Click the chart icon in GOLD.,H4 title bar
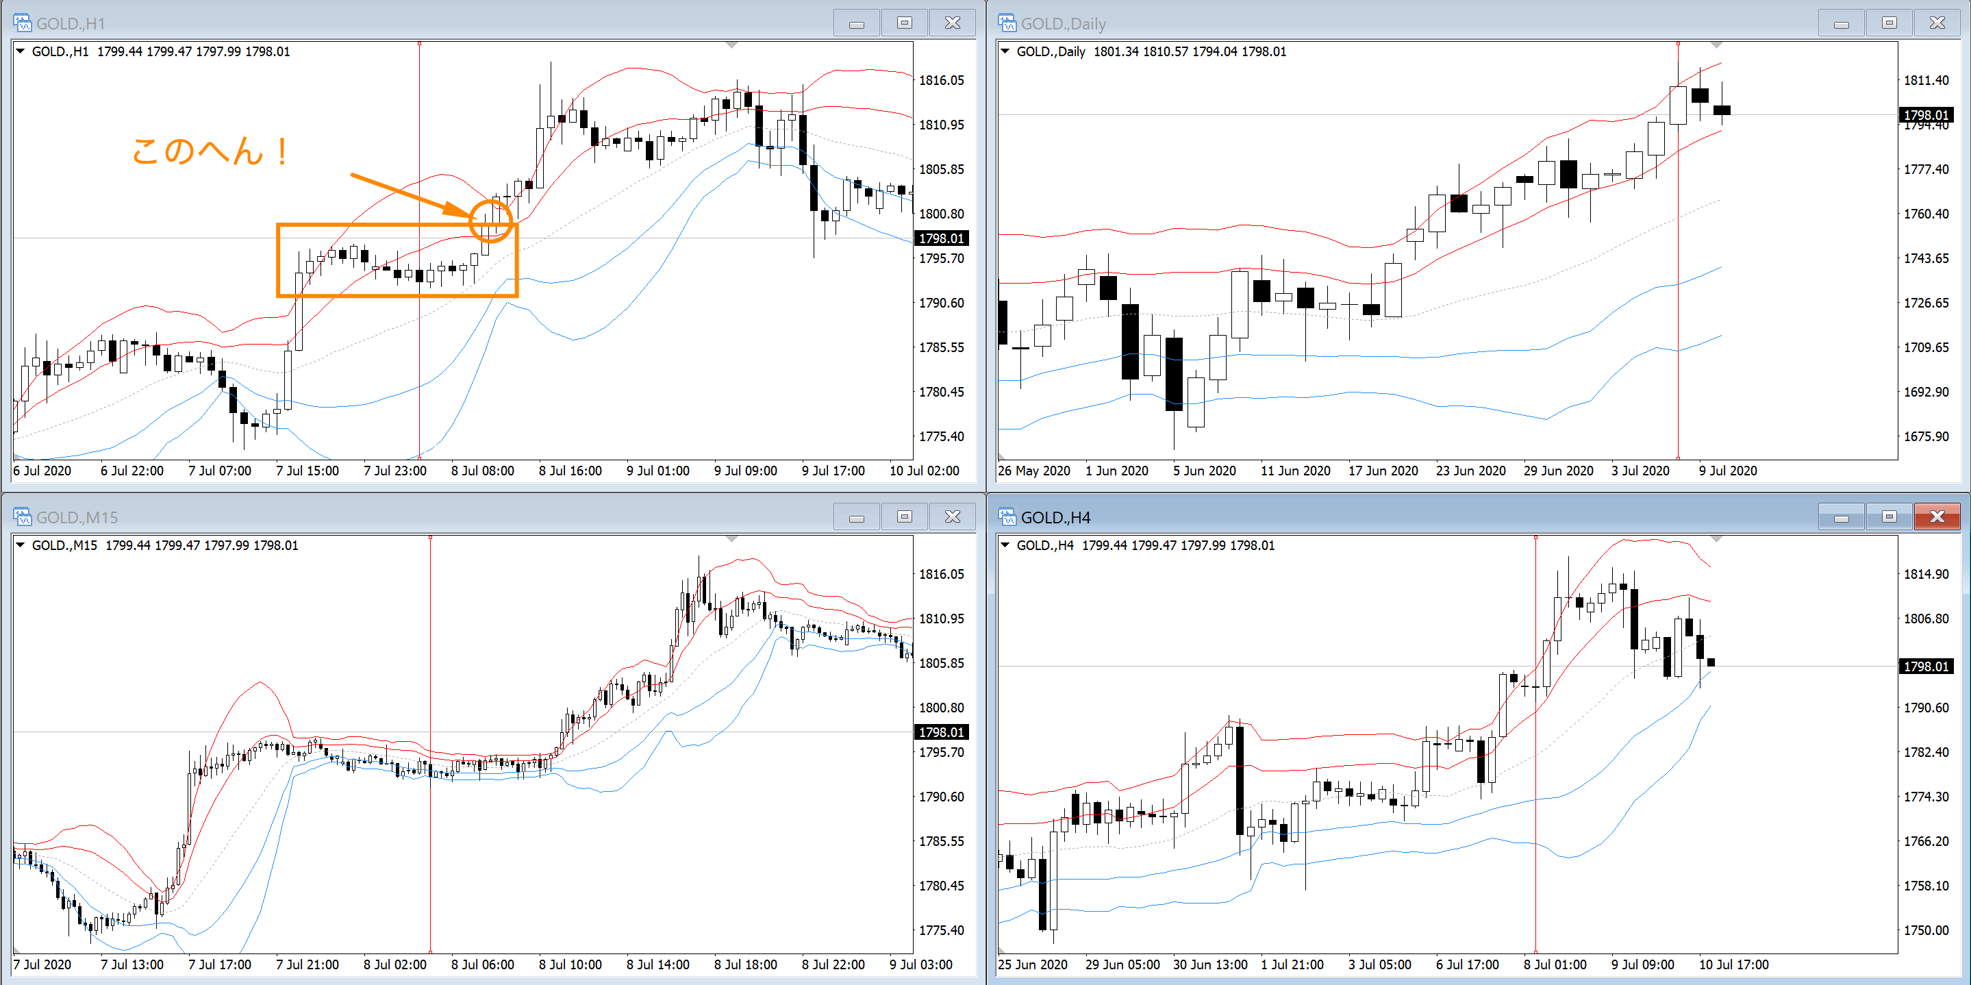Viewport: 1971px width, 985px height. click(x=1007, y=516)
